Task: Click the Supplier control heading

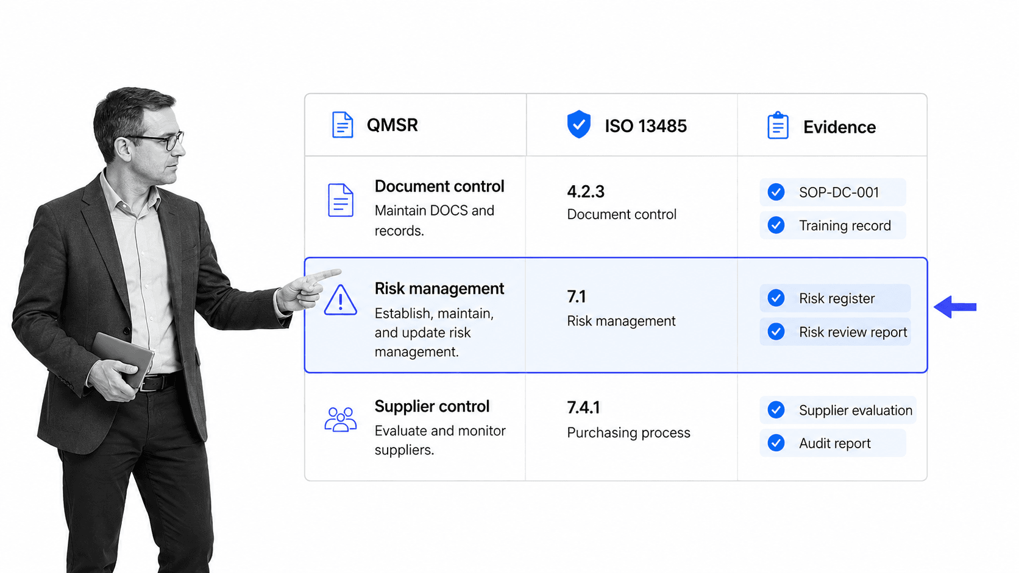Action: point(432,406)
